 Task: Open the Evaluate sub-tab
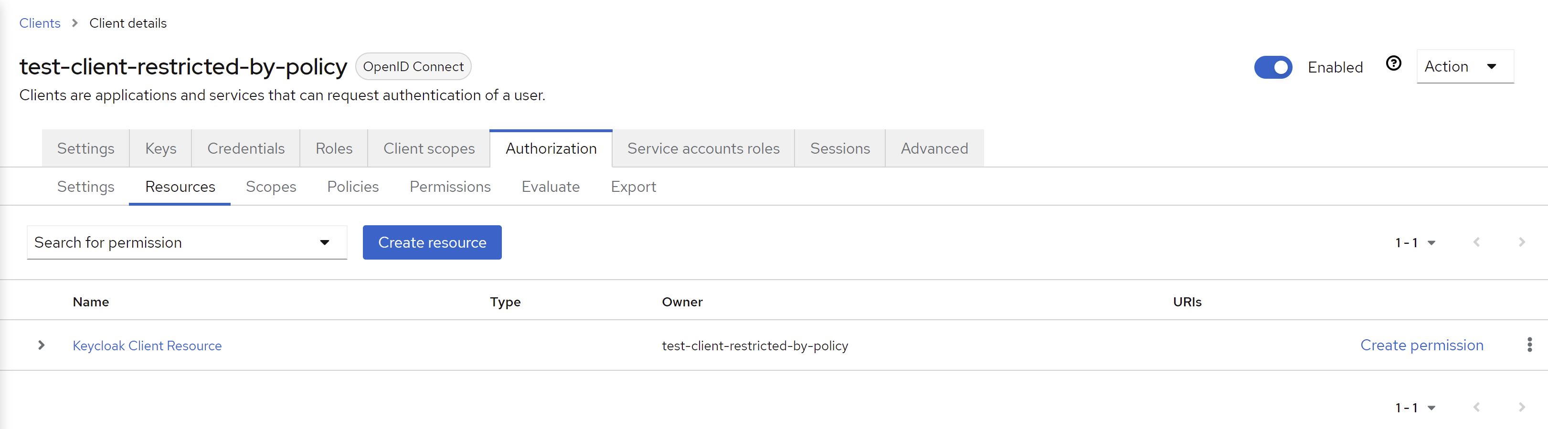click(x=551, y=187)
